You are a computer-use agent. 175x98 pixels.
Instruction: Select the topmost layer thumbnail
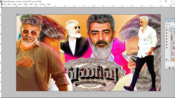pyautogui.click(x=173, y=30)
